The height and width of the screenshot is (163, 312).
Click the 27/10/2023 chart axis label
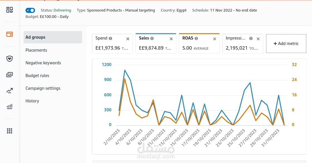click(x=248, y=138)
